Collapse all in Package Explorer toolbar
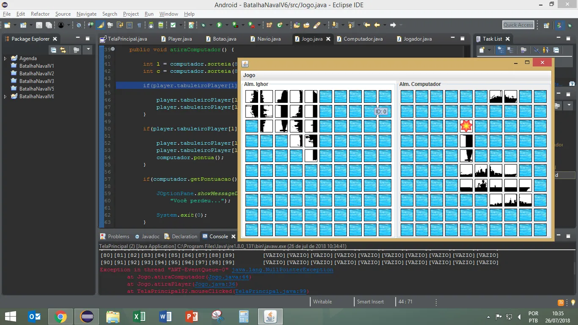The image size is (578, 325). [53, 50]
